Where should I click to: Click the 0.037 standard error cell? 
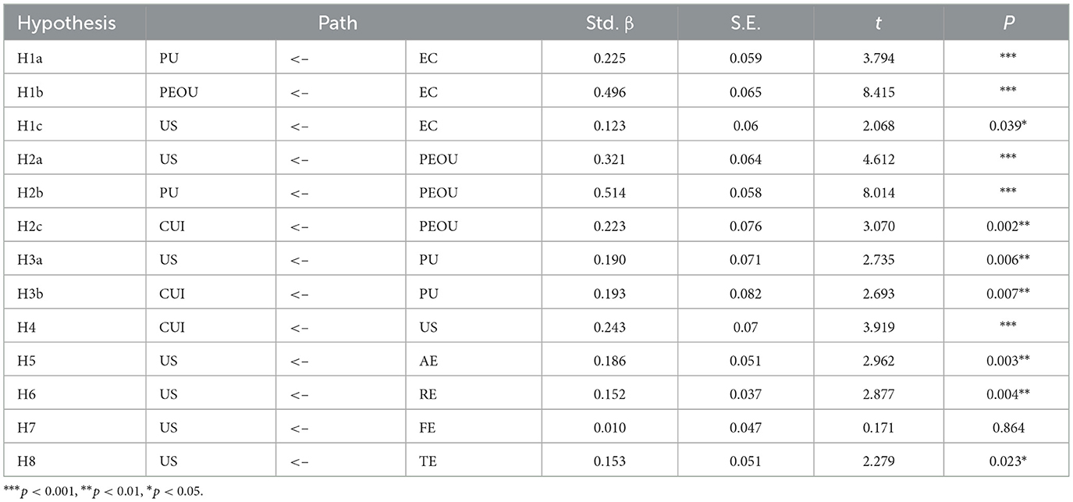[x=744, y=393]
